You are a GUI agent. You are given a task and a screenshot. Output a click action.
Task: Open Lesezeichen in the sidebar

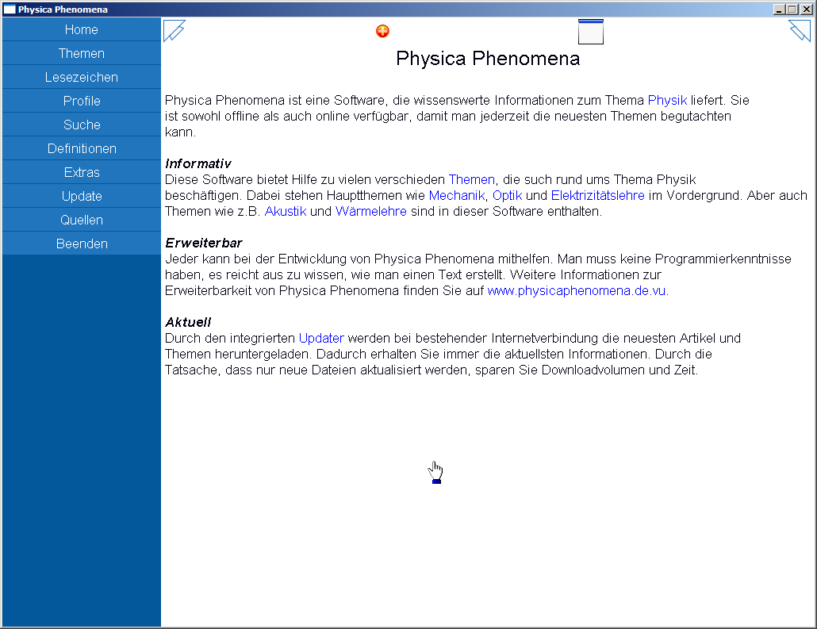pyautogui.click(x=81, y=77)
